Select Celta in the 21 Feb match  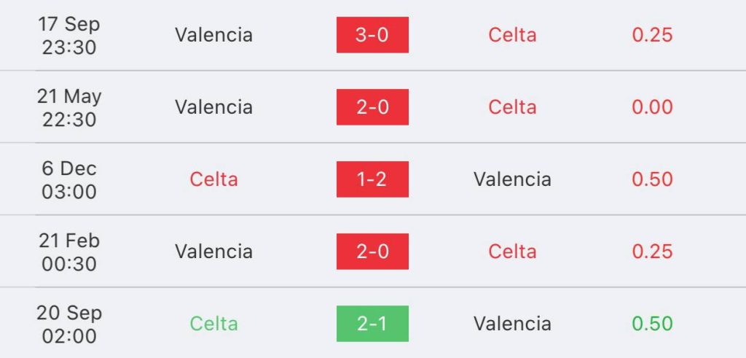click(512, 252)
